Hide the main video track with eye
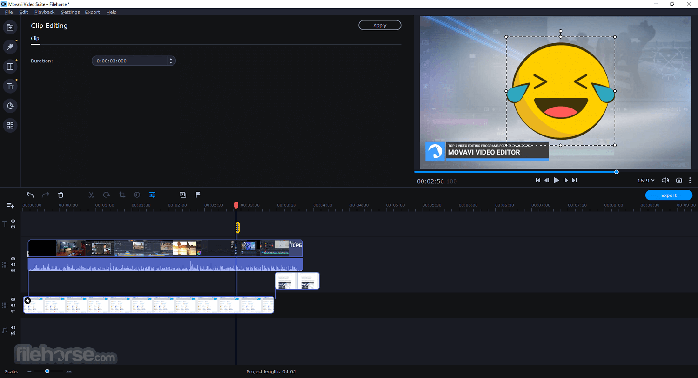 pos(13,259)
